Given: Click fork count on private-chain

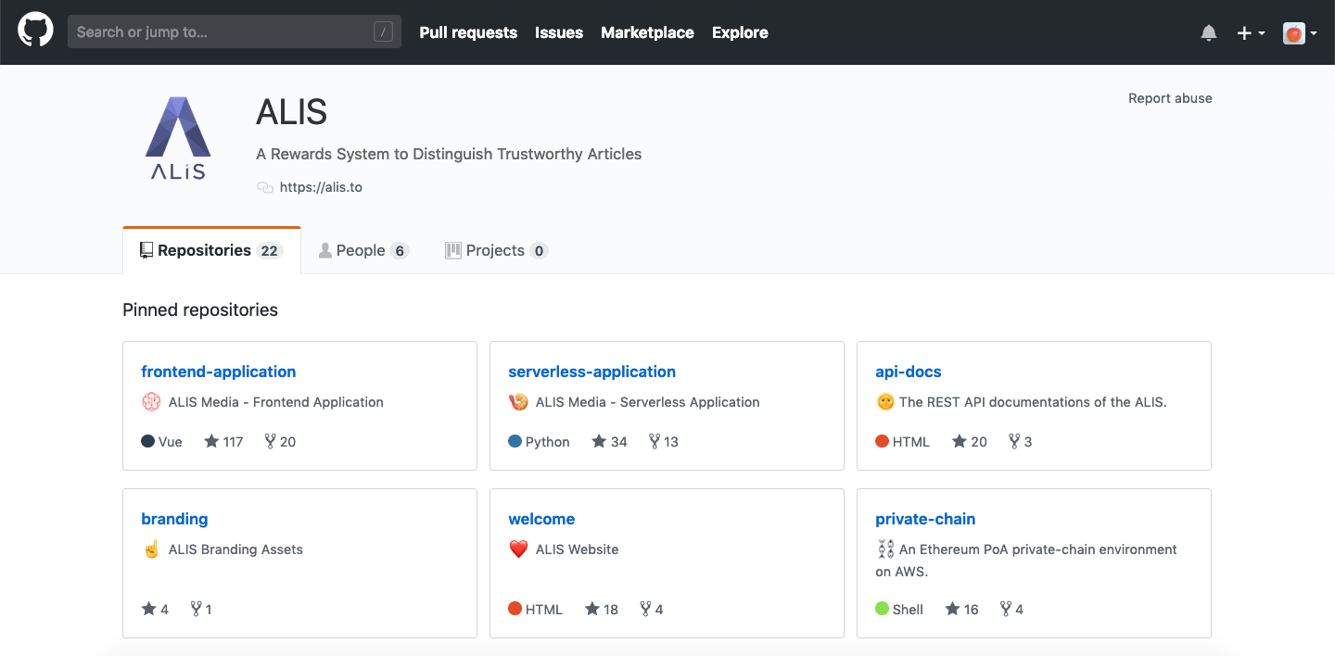Looking at the screenshot, I should click(1011, 610).
